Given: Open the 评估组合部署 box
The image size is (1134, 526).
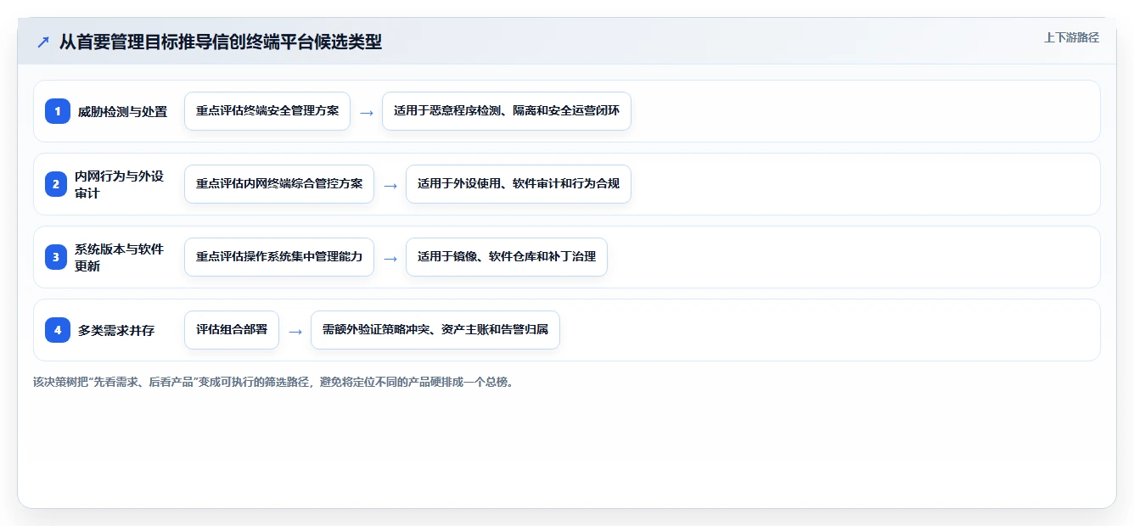Looking at the screenshot, I should coord(232,330).
